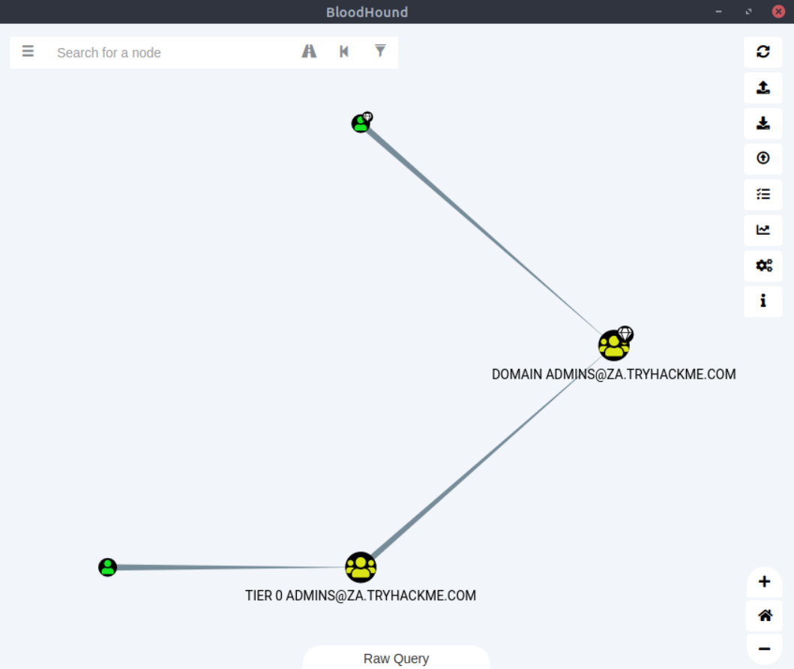Click the TIER 0 ADMINS@ZA.TRYHACKME.COM label
The height and width of the screenshot is (669, 794).
coord(361,595)
